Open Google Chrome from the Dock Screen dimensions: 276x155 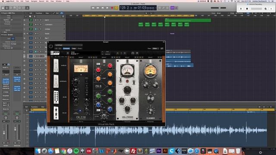tap(63, 151)
